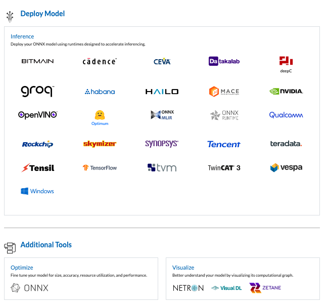Click the Visual DL logo
The height and width of the screenshot is (306, 327).
click(x=226, y=288)
